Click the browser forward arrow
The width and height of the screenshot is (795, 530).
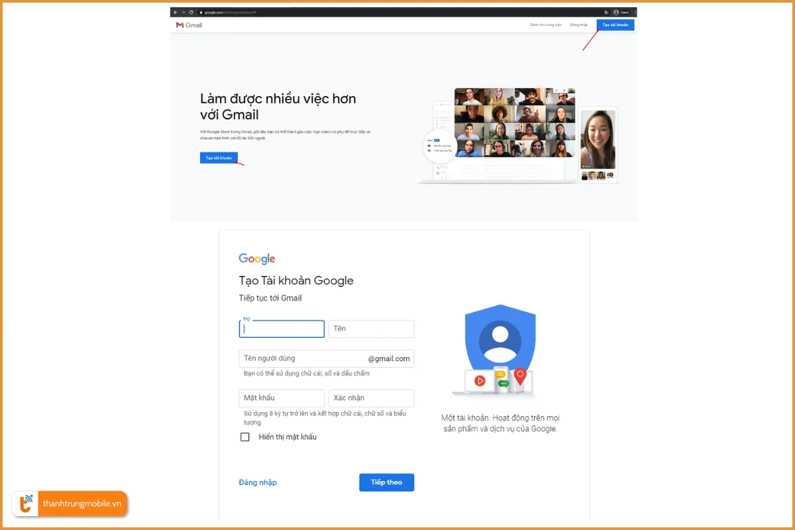(x=183, y=11)
